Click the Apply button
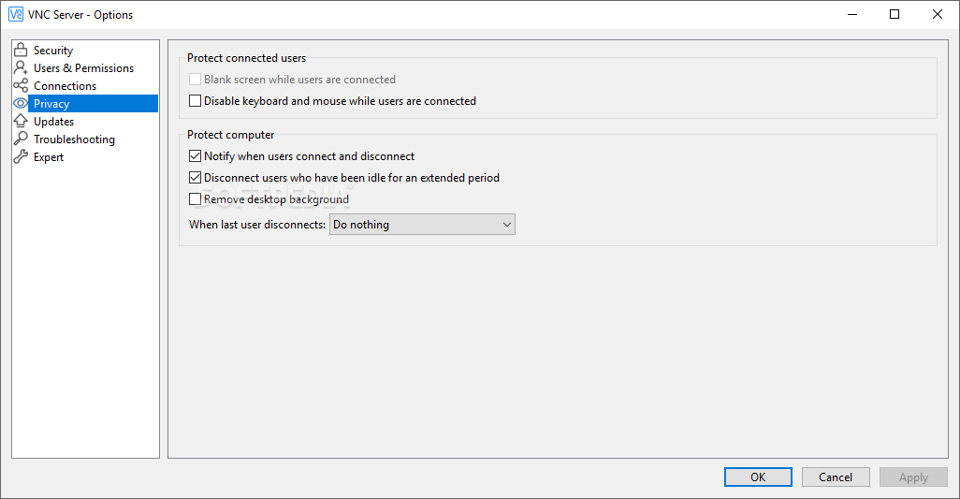This screenshot has width=960, height=499. 913,477
